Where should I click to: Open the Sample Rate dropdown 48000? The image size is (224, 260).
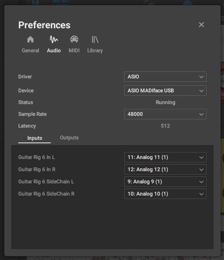pyautogui.click(x=165, y=114)
